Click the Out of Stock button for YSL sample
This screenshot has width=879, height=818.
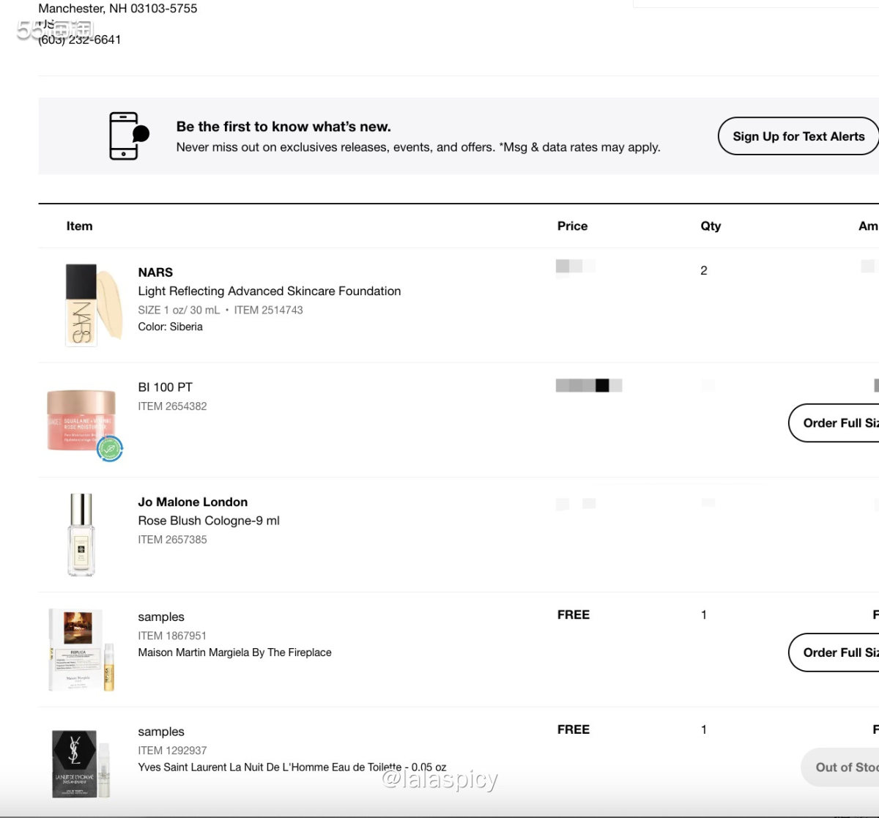click(842, 767)
